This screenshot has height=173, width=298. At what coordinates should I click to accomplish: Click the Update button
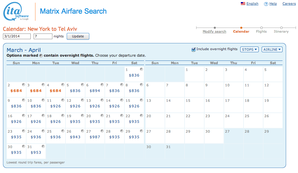click(x=78, y=36)
